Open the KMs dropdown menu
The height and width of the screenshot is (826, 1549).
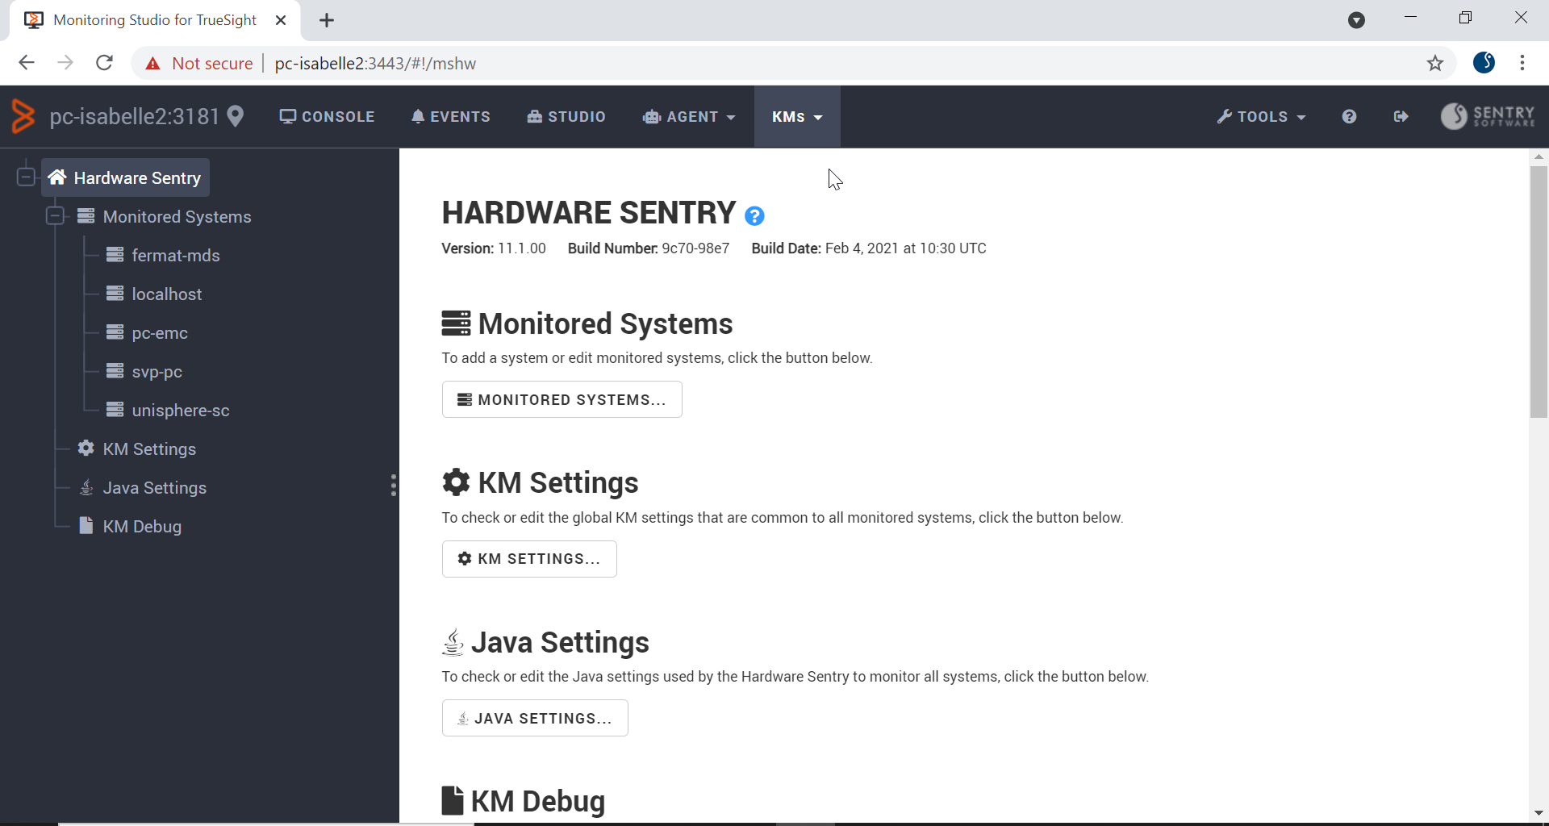[x=796, y=116]
